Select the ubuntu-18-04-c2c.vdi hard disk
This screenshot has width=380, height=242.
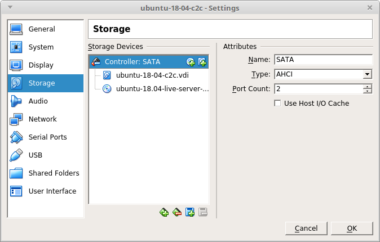[x=152, y=75]
